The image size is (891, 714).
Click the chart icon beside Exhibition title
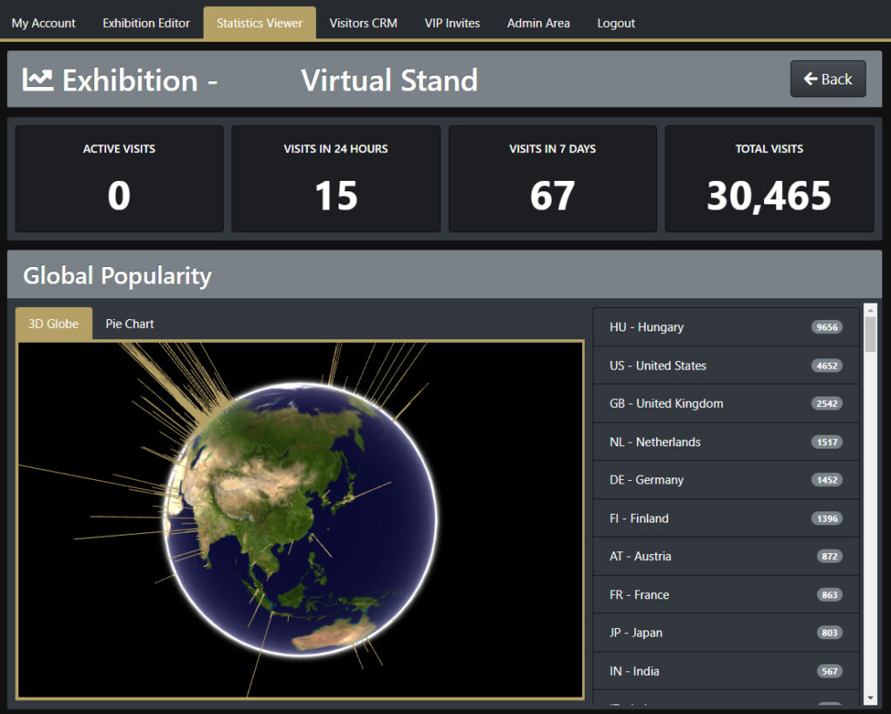(x=38, y=80)
